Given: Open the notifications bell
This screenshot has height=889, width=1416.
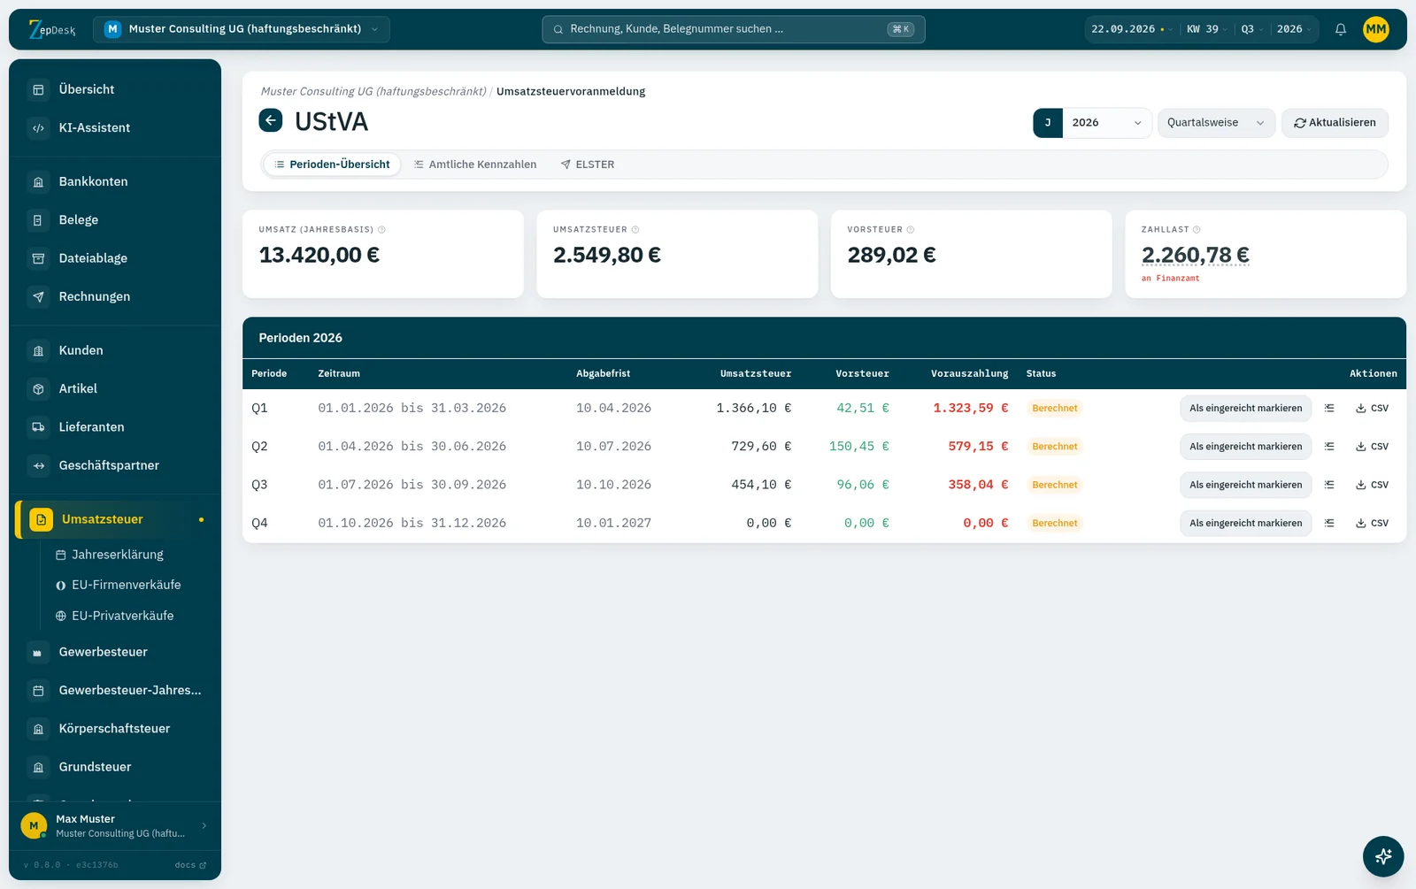Looking at the screenshot, I should (1341, 29).
